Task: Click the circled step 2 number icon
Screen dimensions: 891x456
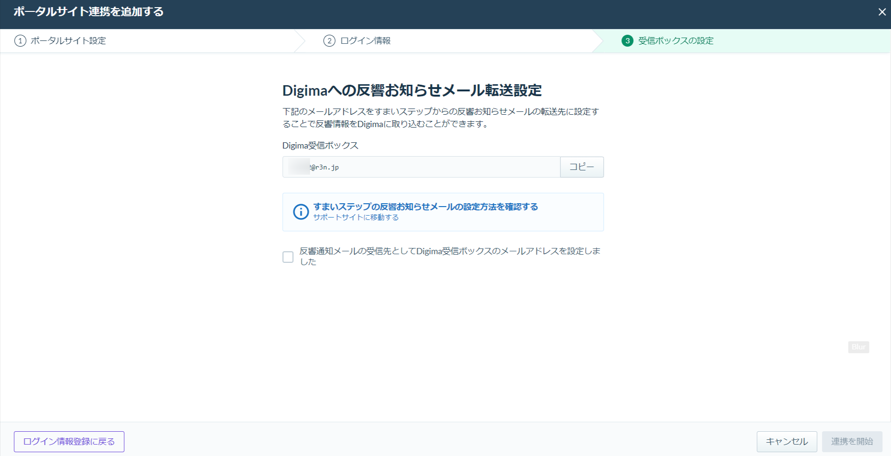Action: point(329,41)
